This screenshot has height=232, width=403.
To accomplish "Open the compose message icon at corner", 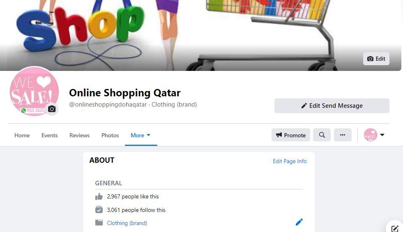I will [x=395, y=228].
